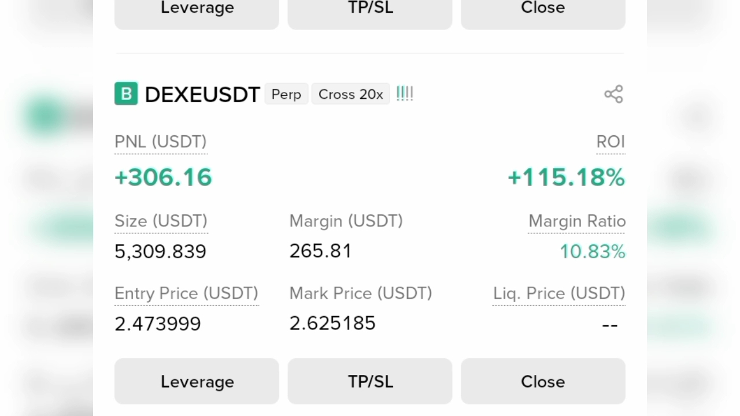Tap the green B buy badge icon
Image resolution: width=740 pixels, height=416 pixels.
[126, 94]
